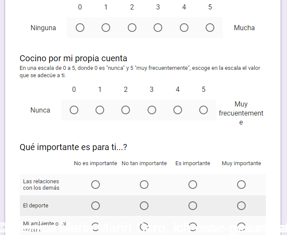Pick 2 on the Ninguna–Mucha scale
The height and width of the screenshot is (235, 287).
click(x=132, y=28)
